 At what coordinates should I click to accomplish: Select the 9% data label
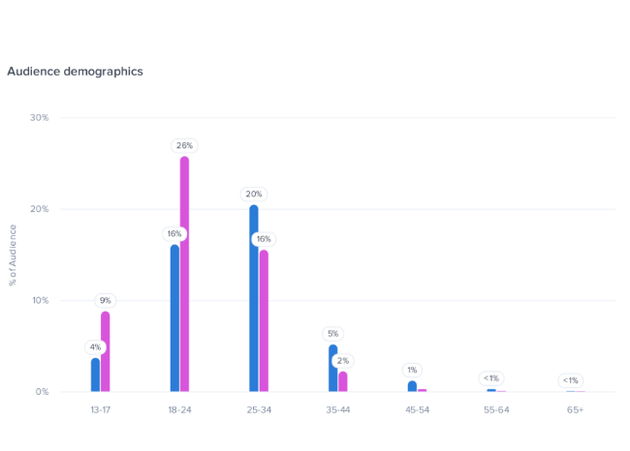tap(106, 300)
